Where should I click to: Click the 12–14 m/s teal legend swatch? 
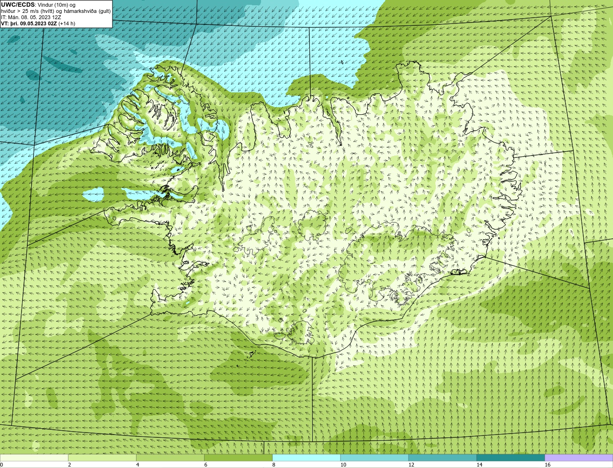(443, 457)
